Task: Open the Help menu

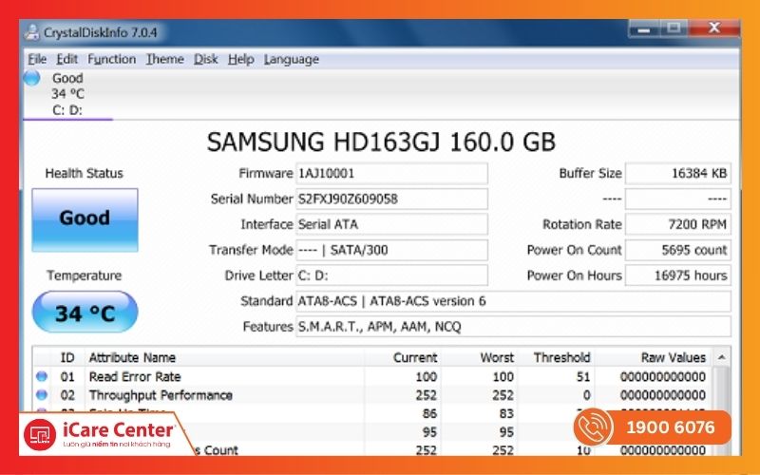Action: (x=241, y=59)
